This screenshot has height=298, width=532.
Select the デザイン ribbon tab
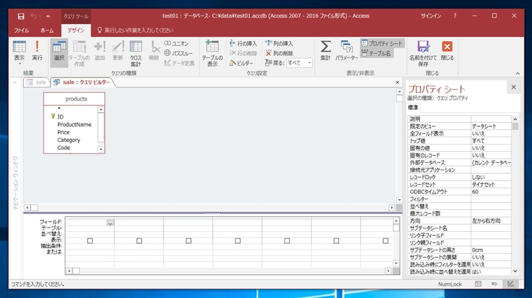pyautogui.click(x=76, y=31)
